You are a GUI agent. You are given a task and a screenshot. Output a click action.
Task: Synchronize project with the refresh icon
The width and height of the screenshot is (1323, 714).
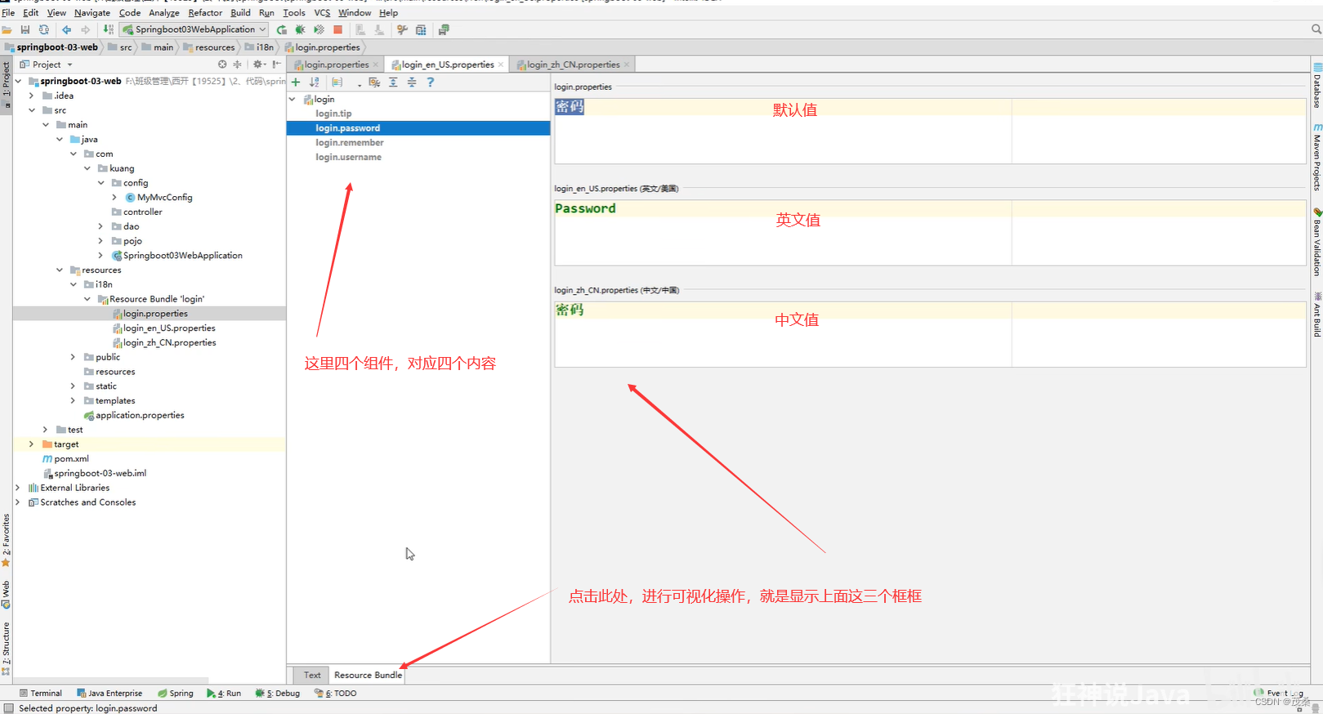coord(44,29)
